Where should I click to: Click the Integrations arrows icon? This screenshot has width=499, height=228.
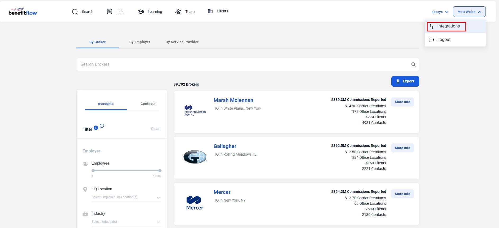coord(432,26)
